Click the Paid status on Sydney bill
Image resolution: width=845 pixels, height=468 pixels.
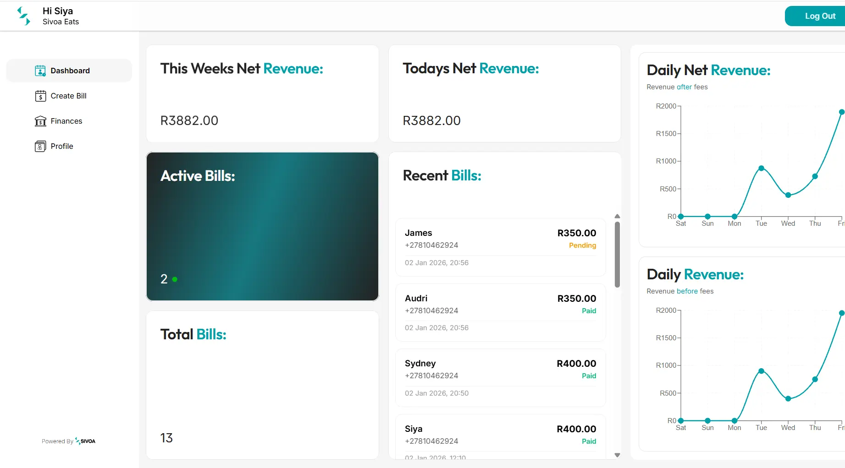[x=589, y=376]
